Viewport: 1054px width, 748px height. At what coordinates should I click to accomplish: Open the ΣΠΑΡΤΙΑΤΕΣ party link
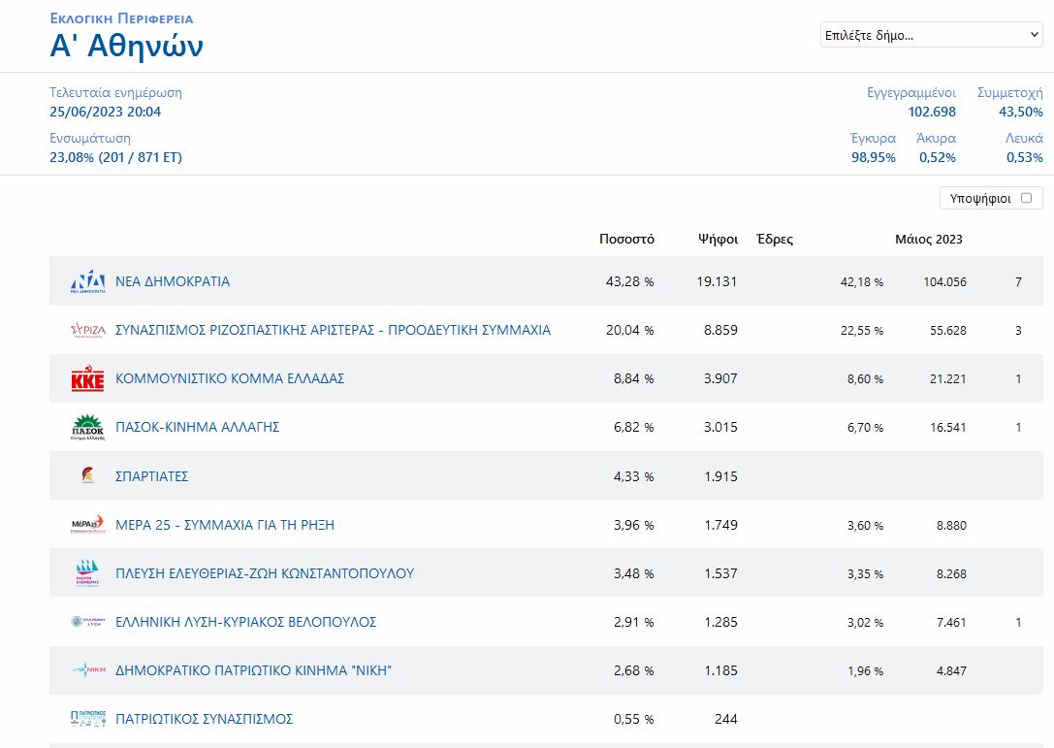tap(152, 476)
